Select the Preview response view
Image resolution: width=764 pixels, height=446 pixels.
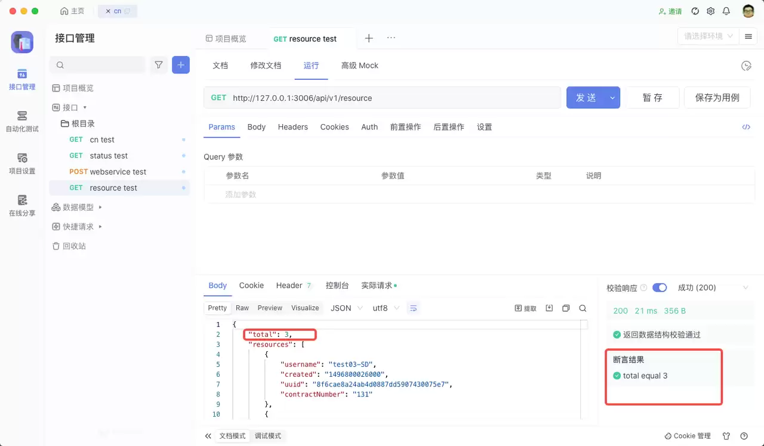tap(270, 308)
